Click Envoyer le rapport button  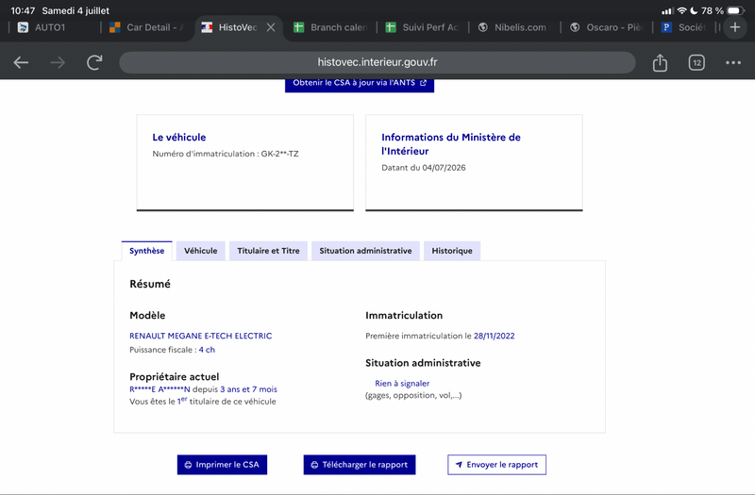(496, 465)
